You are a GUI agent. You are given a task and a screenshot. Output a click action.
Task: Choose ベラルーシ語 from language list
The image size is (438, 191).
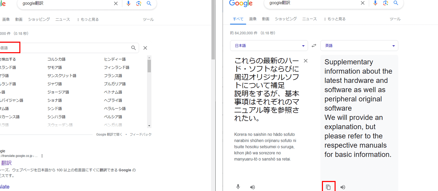coord(115,108)
